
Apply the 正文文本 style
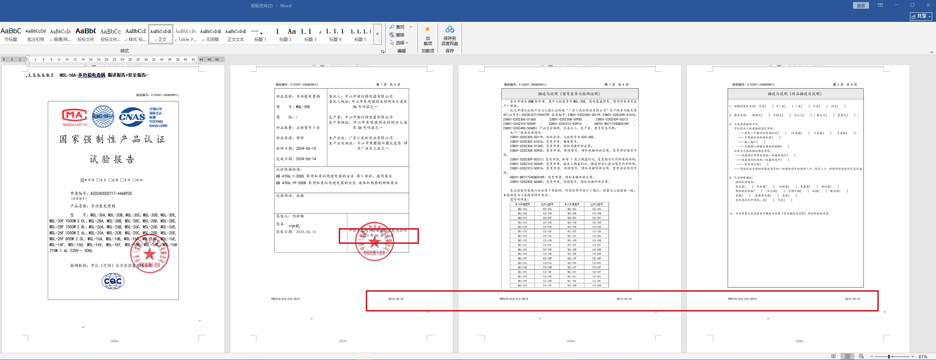236,35
